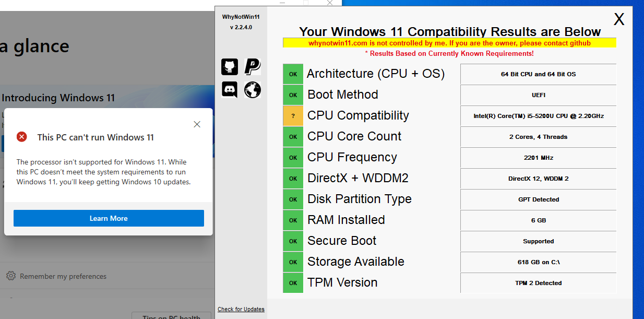
Task: Click the Intel Core i5-5200U value
Action: [x=539, y=116]
